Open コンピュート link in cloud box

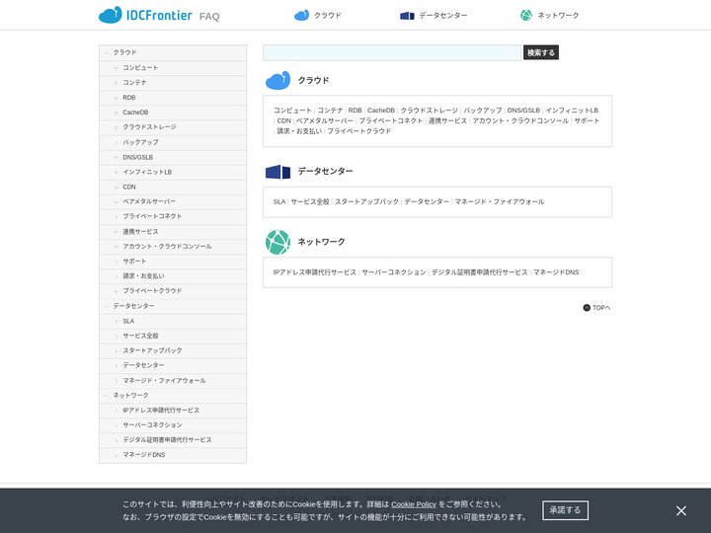click(x=292, y=111)
